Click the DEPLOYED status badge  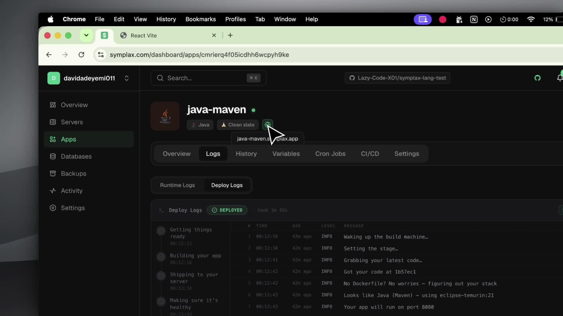pyautogui.click(x=227, y=210)
